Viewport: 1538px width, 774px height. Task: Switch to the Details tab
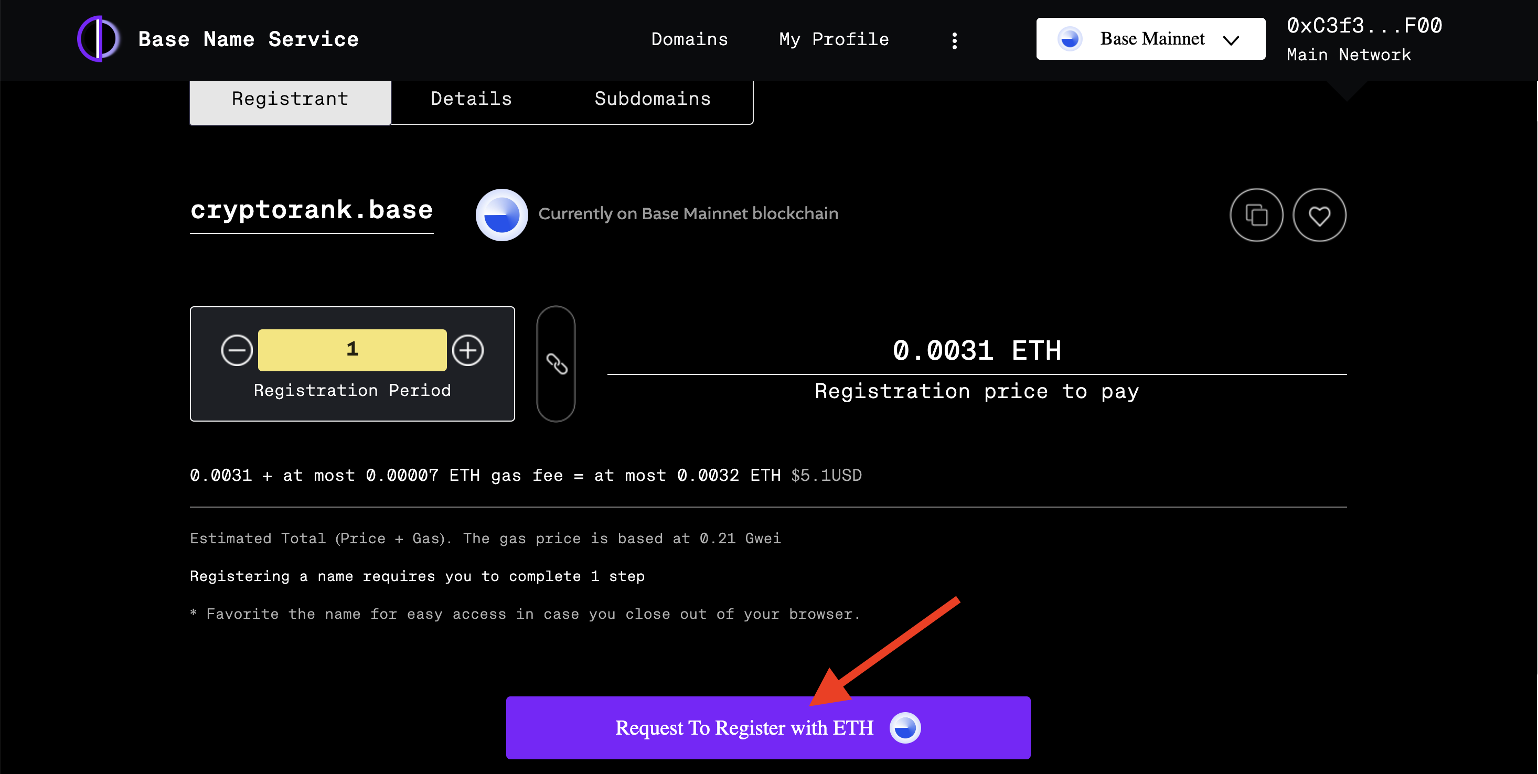(x=471, y=99)
